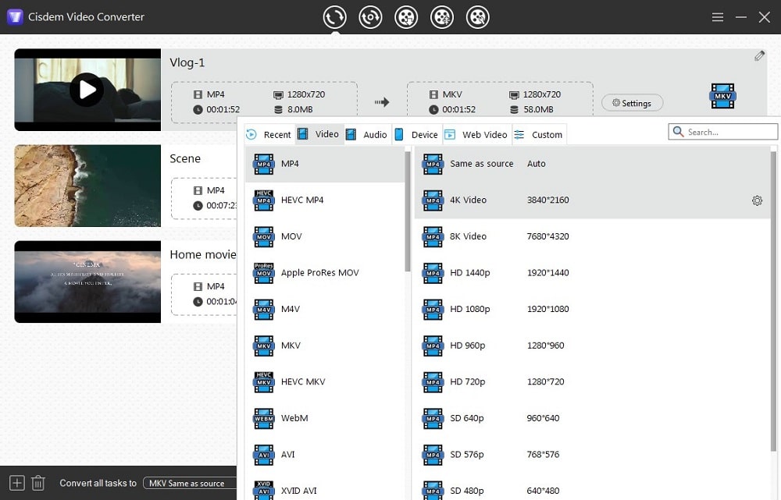Click the pencil edit icon for Vlog-1
Image resolution: width=781 pixels, height=500 pixels.
coord(759,55)
